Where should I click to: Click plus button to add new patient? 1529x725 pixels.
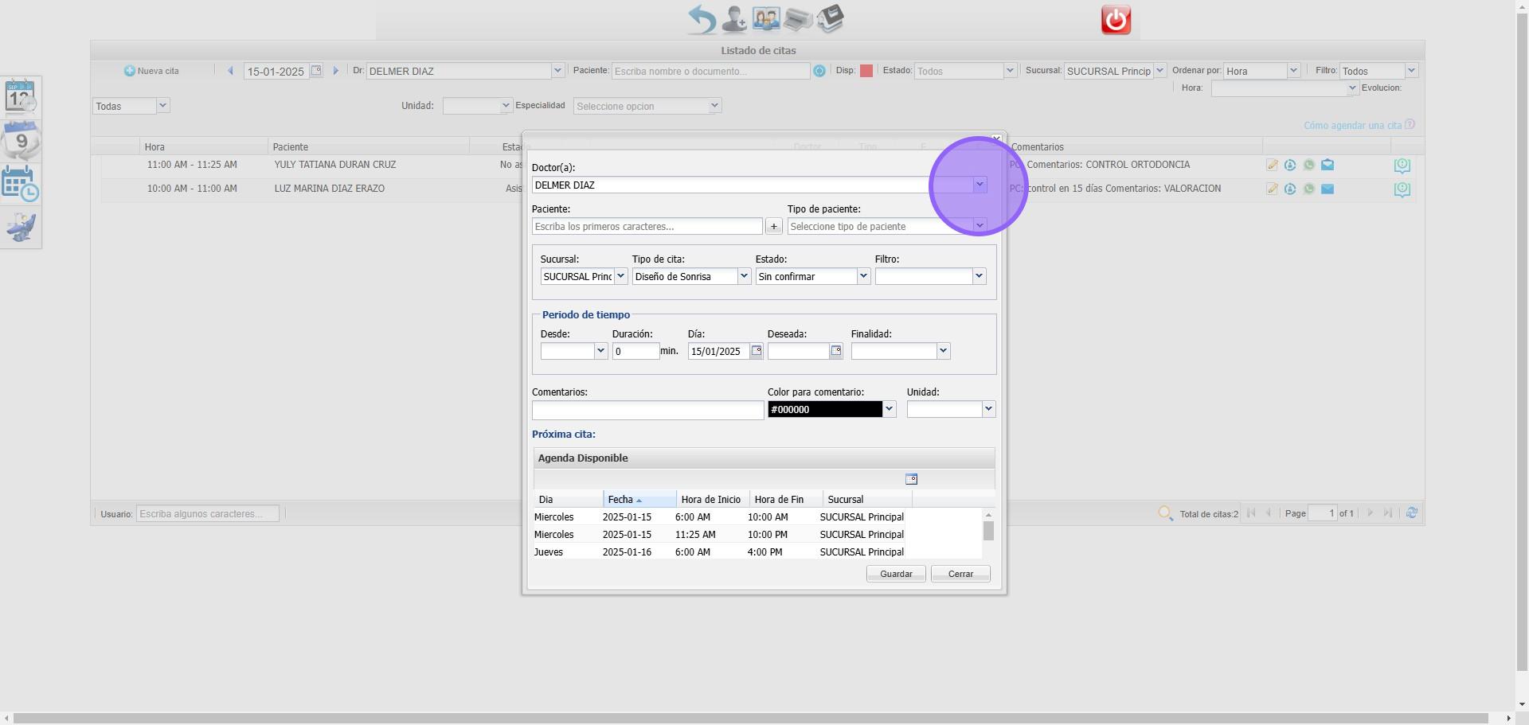click(773, 227)
